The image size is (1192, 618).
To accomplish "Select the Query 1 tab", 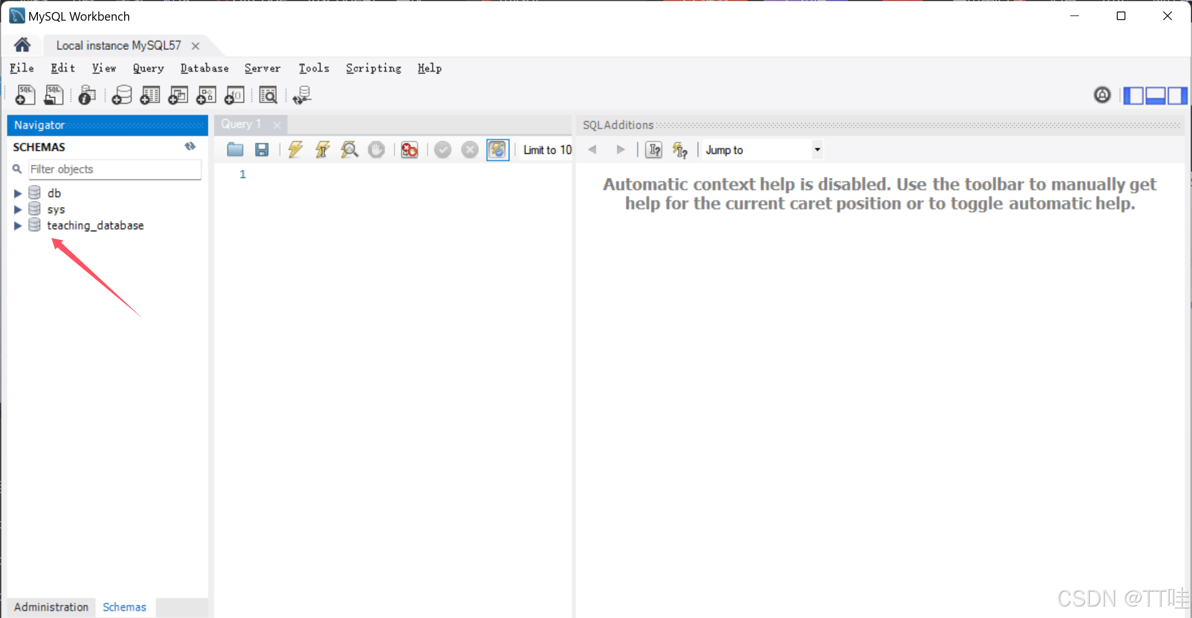I will (x=241, y=124).
